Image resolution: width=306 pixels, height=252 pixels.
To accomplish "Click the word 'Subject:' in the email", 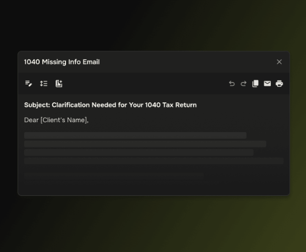I will (37, 105).
